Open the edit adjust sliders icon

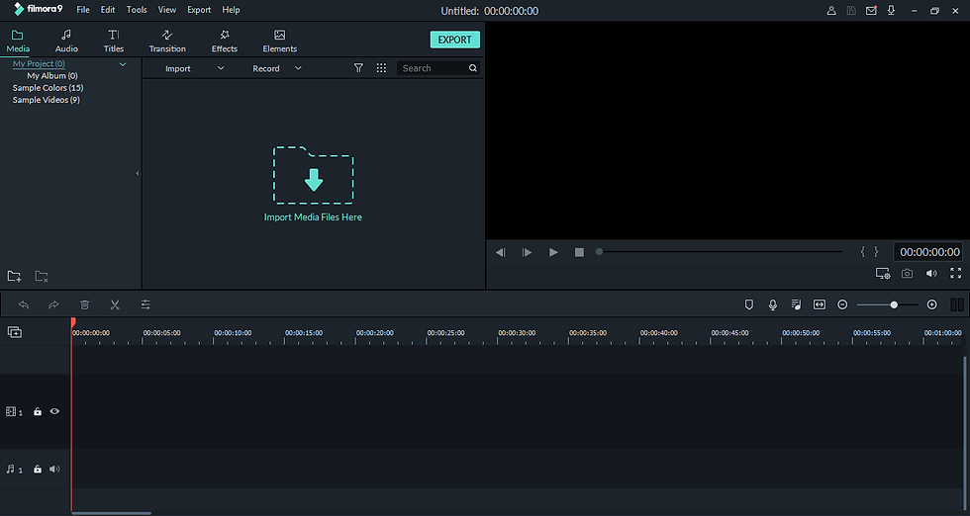pos(145,304)
